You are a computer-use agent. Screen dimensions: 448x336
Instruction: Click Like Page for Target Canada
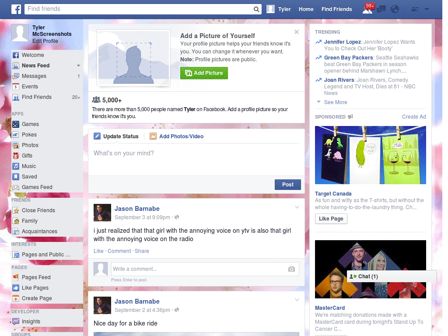tap(331, 219)
